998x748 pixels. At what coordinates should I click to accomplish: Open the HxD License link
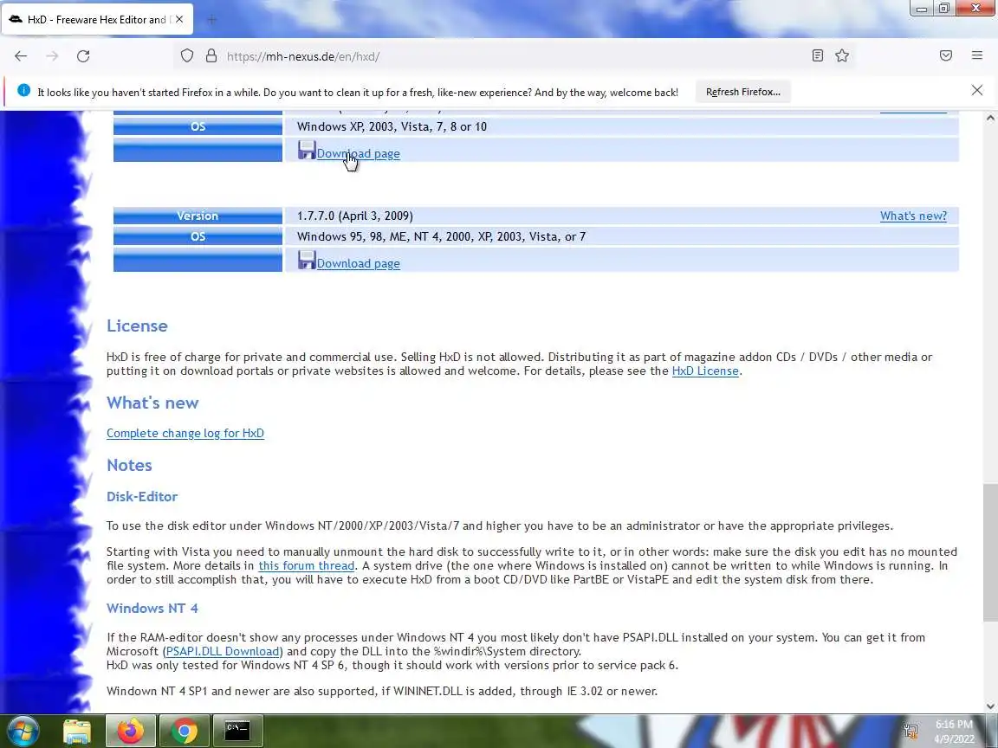tap(705, 371)
